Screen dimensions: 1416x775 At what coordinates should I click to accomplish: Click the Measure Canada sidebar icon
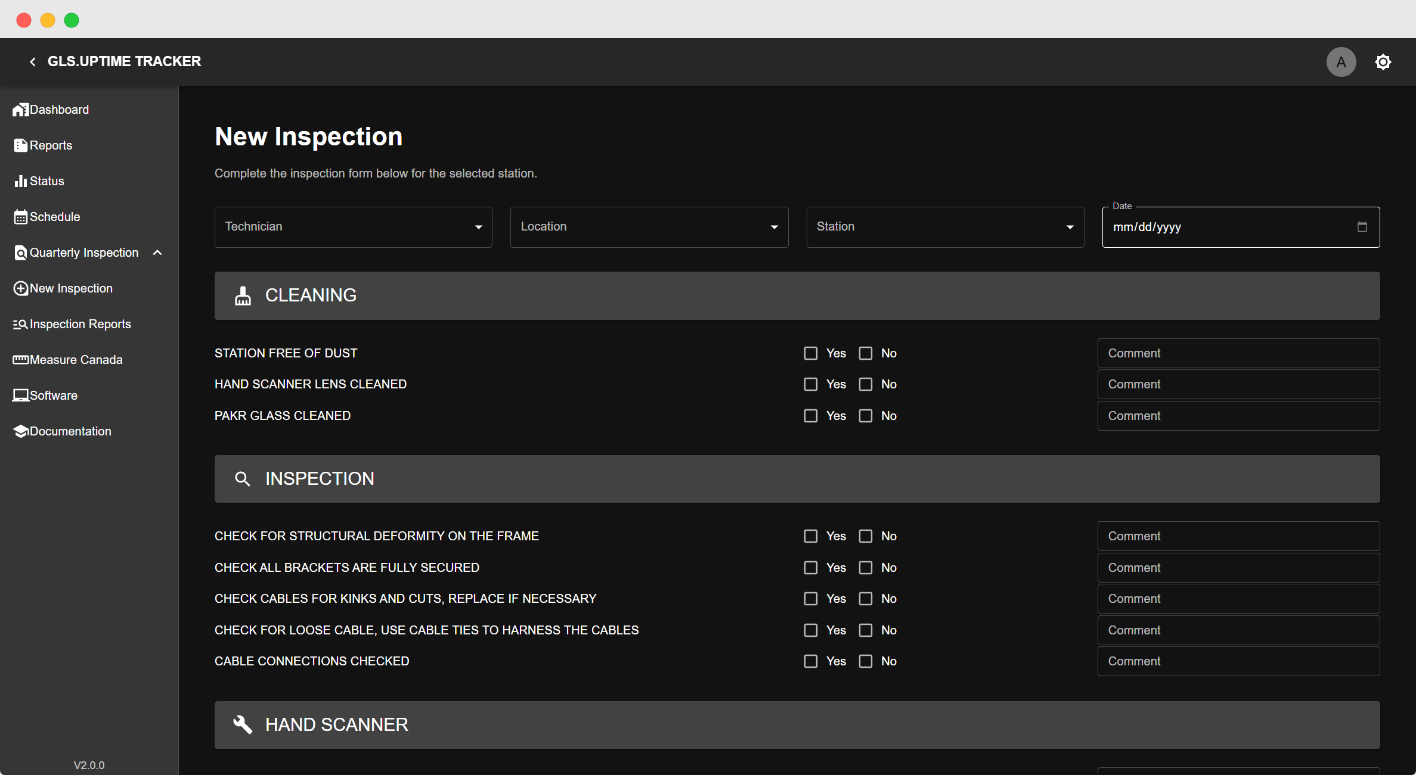(x=21, y=359)
